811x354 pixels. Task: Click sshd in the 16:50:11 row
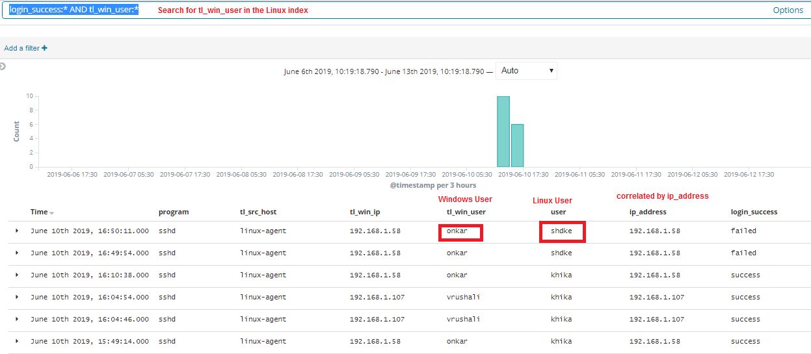coord(167,231)
